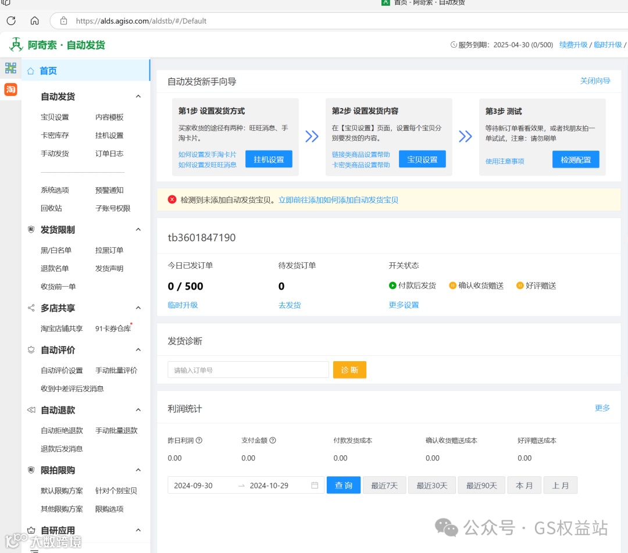
Task: Filter profits by 最近7天
Action: tap(384, 486)
